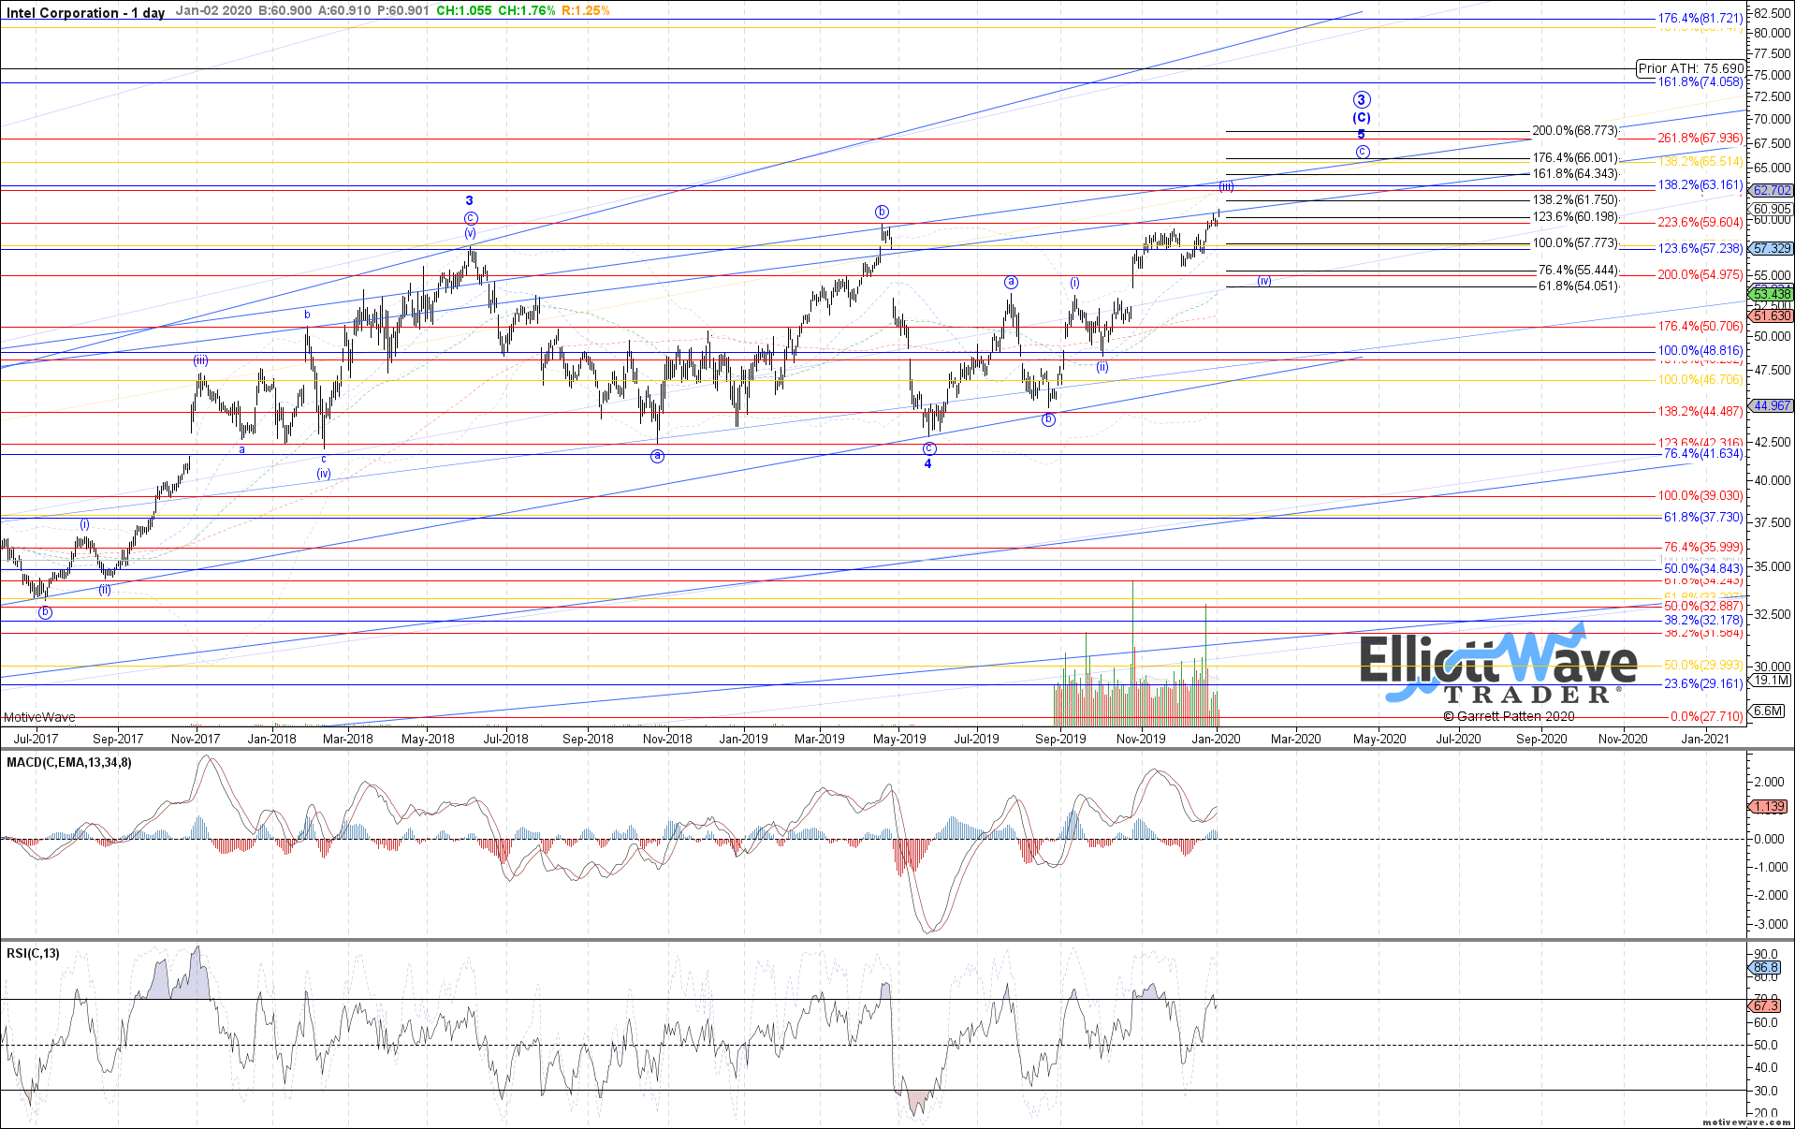The width and height of the screenshot is (1795, 1129).
Task: Click the volume tag "6.6M"
Action: pyautogui.click(x=1768, y=711)
